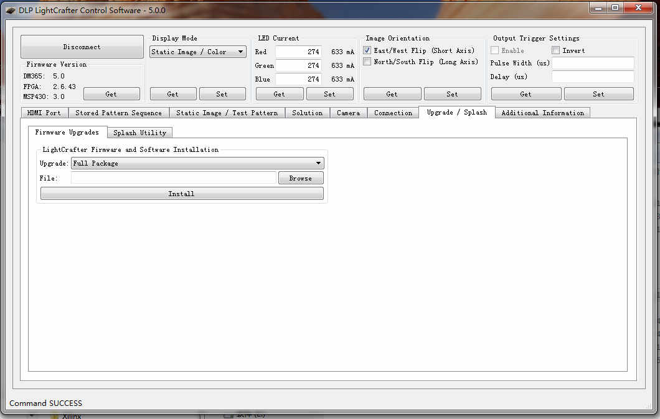The width and height of the screenshot is (660, 419).
Task: Get the firmware version
Action: [111, 94]
